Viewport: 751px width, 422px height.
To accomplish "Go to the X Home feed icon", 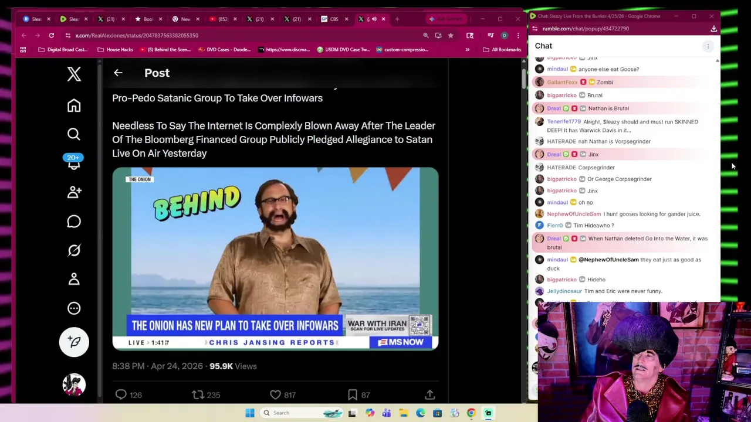I will [x=74, y=105].
